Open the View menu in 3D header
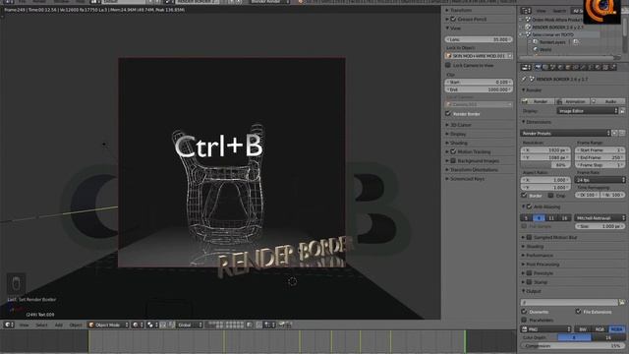 [24, 324]
